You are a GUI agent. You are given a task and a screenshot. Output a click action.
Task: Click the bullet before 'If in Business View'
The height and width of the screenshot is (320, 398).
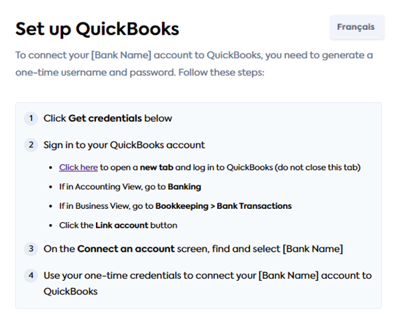coord(51,206)
